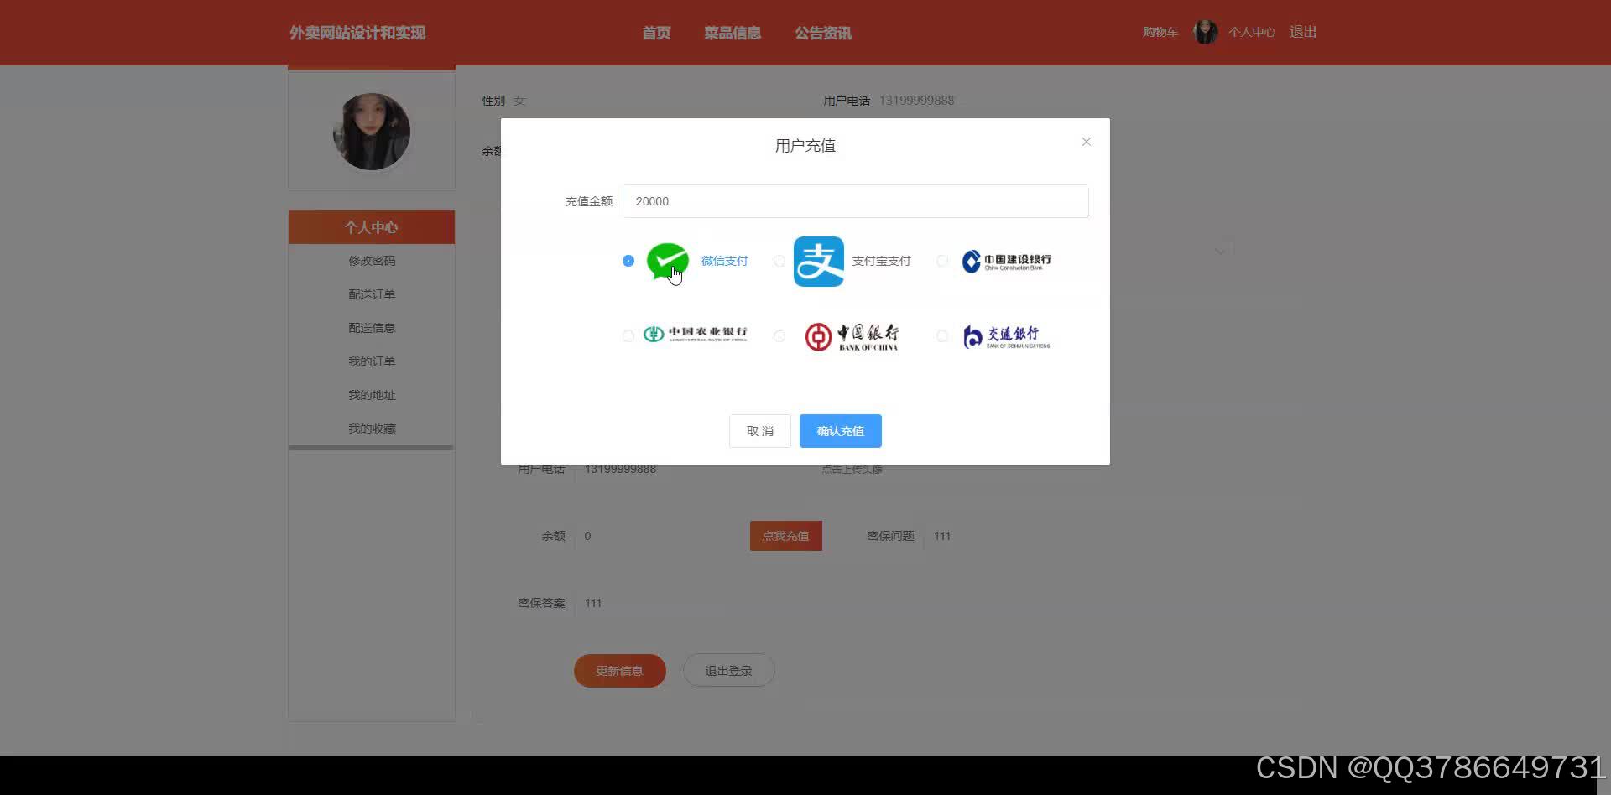Open 首页 in the top navigation
Viewport: 1611px width, 795px height.
[x=656, y=33]
